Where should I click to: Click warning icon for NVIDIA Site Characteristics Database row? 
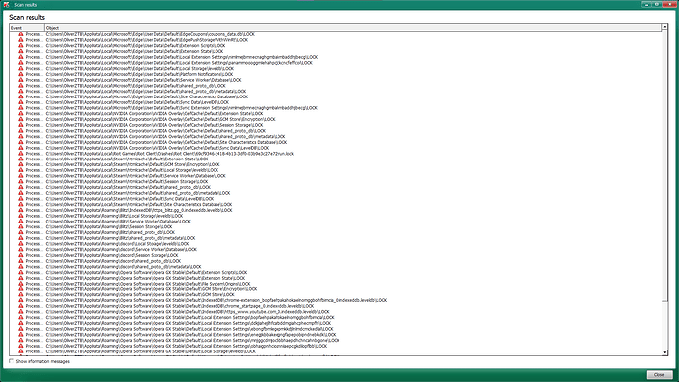(21, 142)
